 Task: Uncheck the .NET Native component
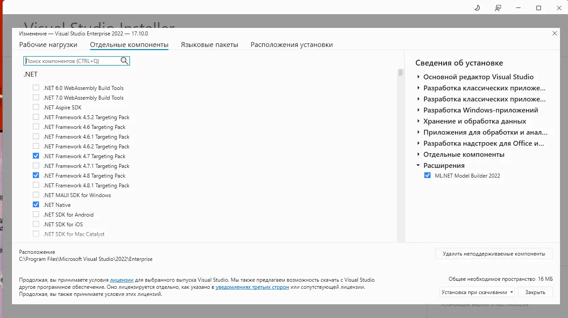click(36, 205)
